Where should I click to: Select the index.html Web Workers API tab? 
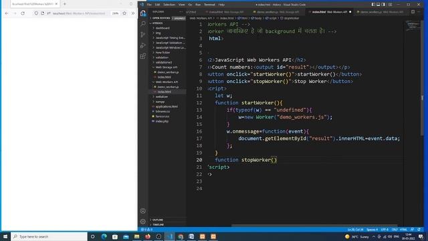pyautogui.click(x=329, y=12)
